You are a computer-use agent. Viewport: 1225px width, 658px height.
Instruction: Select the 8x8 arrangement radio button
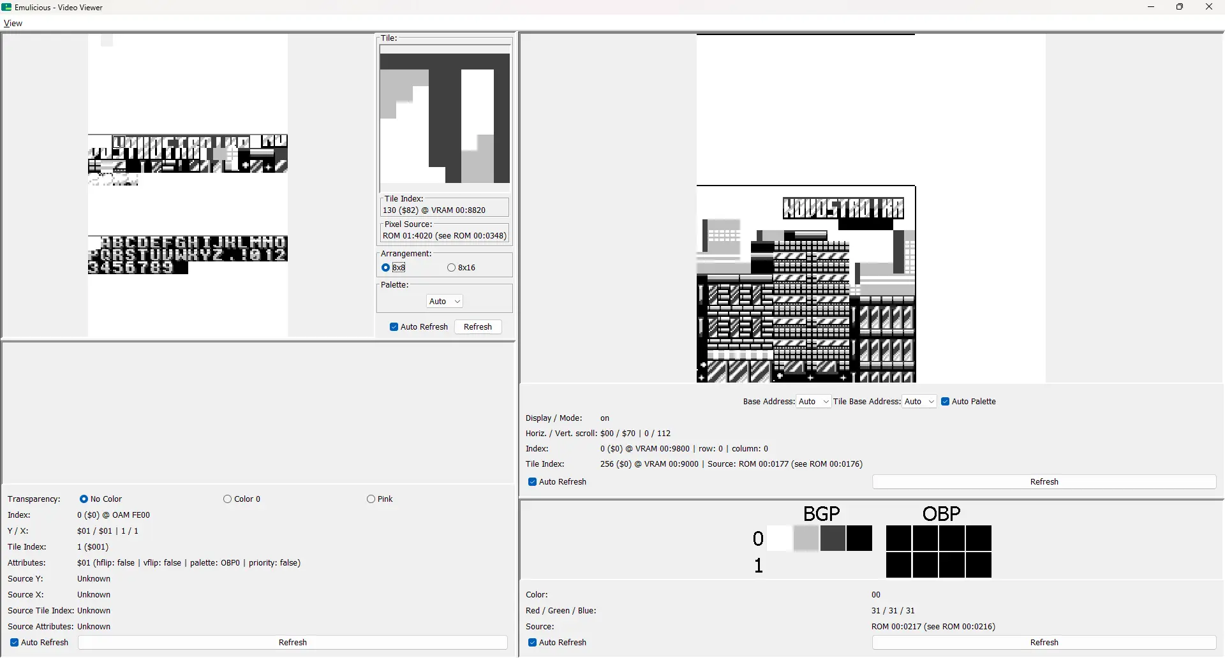[386, 268]
